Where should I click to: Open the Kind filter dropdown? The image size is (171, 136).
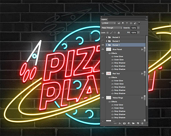pos(109,23)
